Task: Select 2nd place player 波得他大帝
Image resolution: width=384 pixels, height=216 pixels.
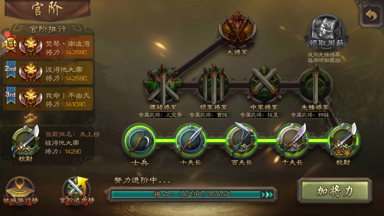Action: tap(48, 73)
